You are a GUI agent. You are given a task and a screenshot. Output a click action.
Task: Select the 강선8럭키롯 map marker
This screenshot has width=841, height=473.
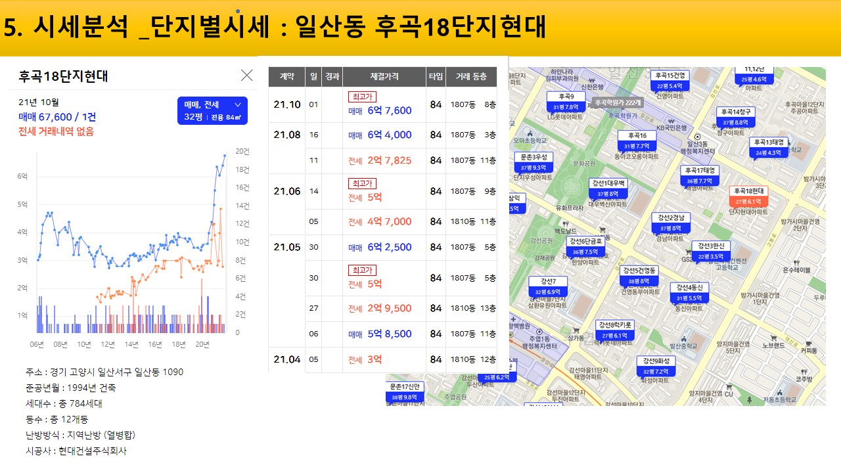click(615, 330)
